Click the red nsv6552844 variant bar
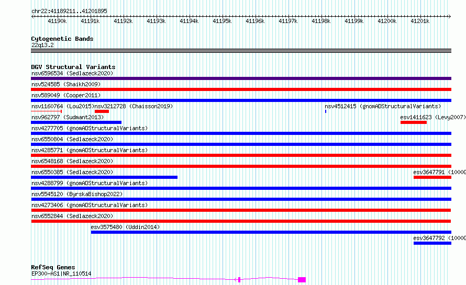Screen dimensions: 466x285 [241, 221]
